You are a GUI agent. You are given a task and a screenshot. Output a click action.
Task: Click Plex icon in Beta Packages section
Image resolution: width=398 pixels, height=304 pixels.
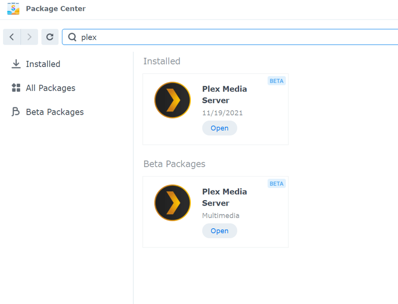click(x=173, y=203)
